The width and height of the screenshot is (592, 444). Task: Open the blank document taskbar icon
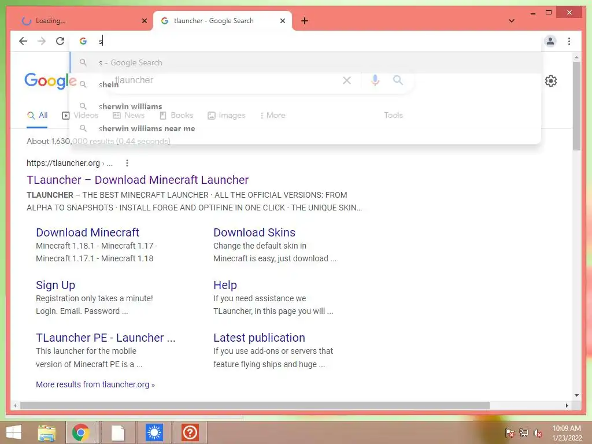pyautogui.click(x=118, y=432)
